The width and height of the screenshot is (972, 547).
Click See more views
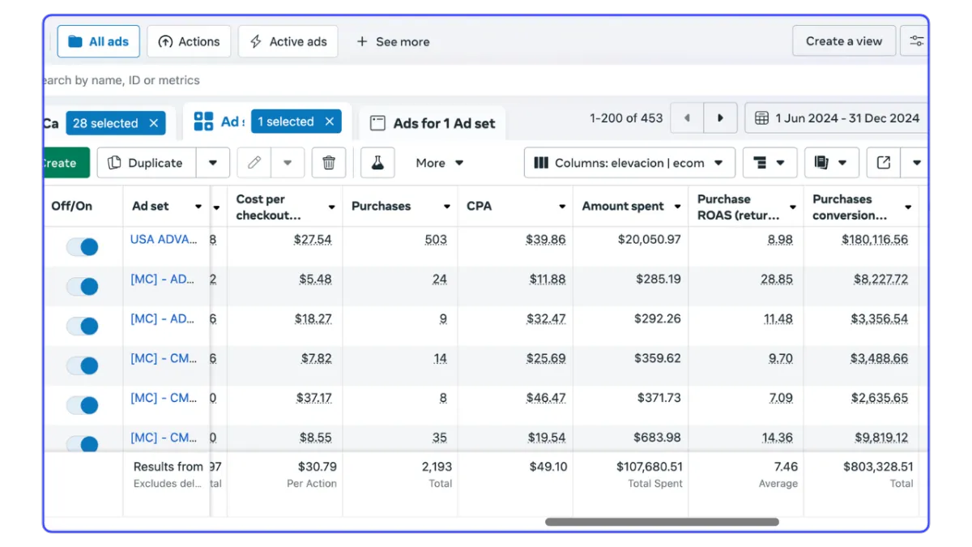(x=393, y=41)
